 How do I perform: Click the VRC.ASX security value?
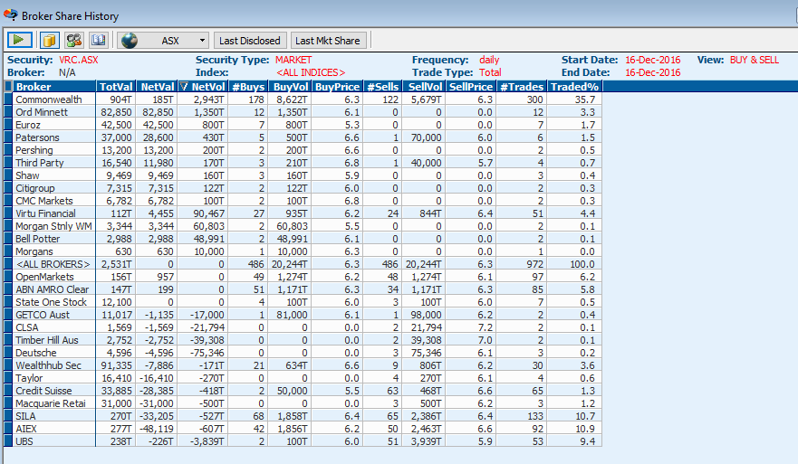tap(79, 60)
